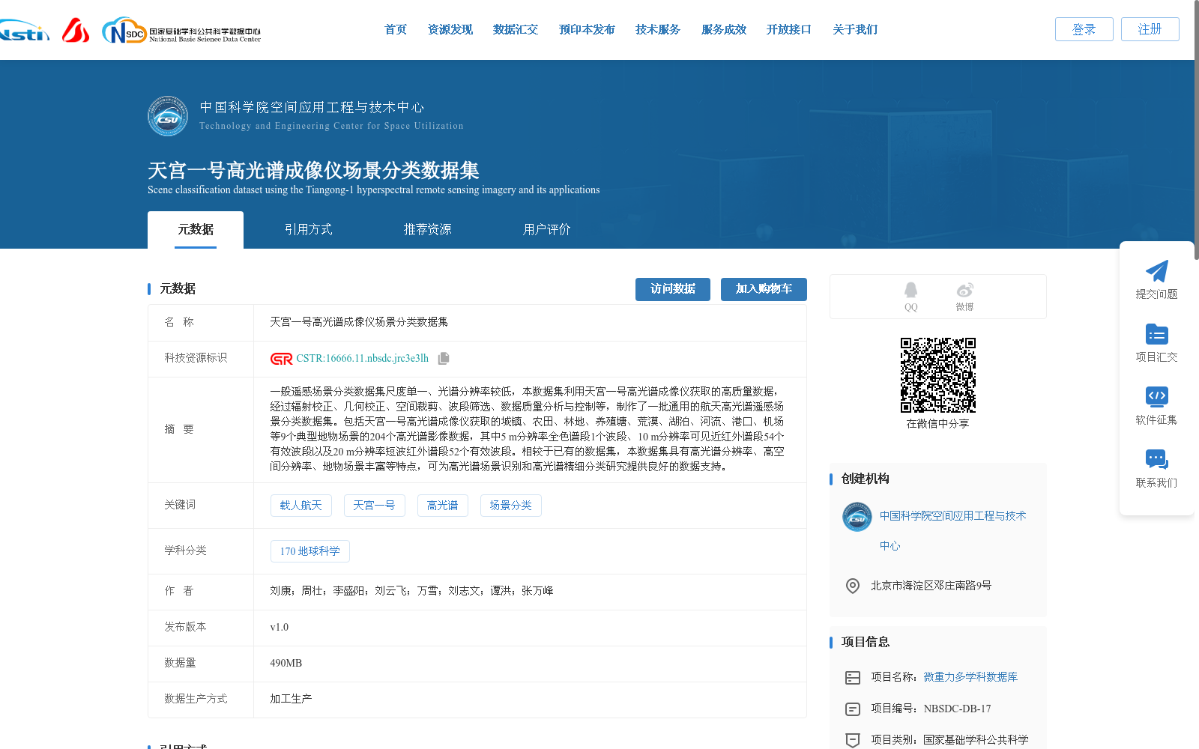This screenshot has height=749, width=1199.
Task: Click the 天宫一号高光谱成像仪场景分类数据集 banner title
Action: click(x=313, y=171)
